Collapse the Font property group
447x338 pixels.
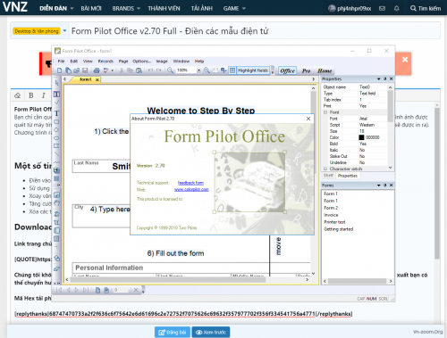point(325,112)
